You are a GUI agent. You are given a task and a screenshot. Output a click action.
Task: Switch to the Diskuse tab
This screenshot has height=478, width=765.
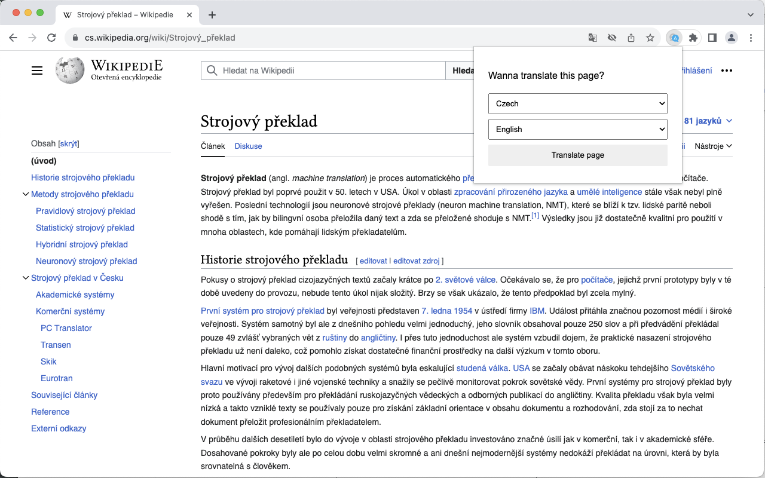coord(248,146)
